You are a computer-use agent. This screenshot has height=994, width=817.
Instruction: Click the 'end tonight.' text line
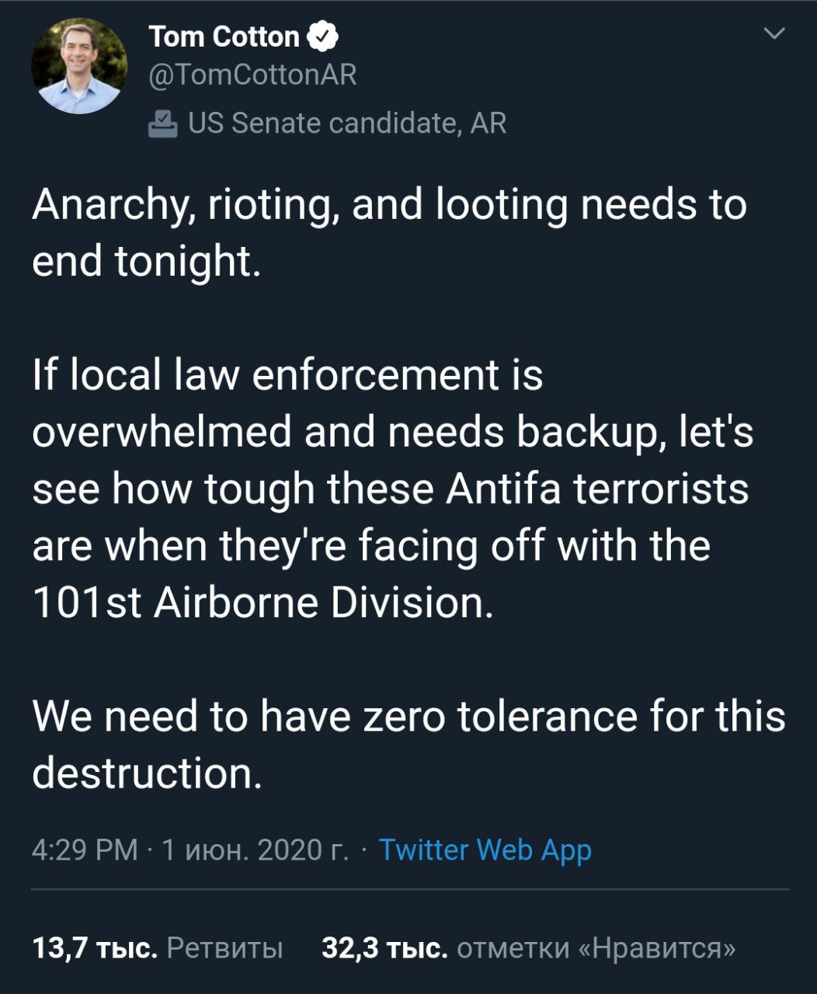click(144, 262)
